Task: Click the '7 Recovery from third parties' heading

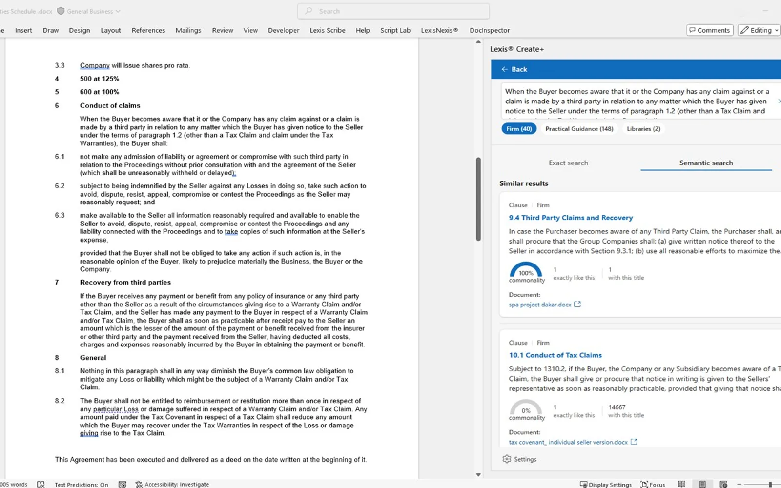Action: point(125,282)
